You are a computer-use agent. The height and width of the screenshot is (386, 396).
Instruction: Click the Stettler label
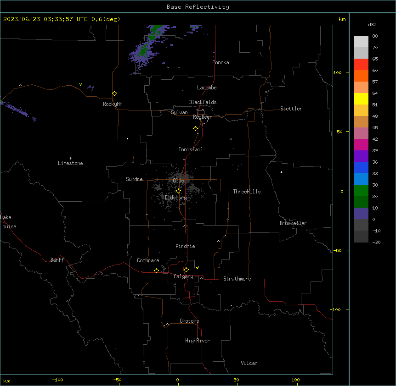(291, 109)
